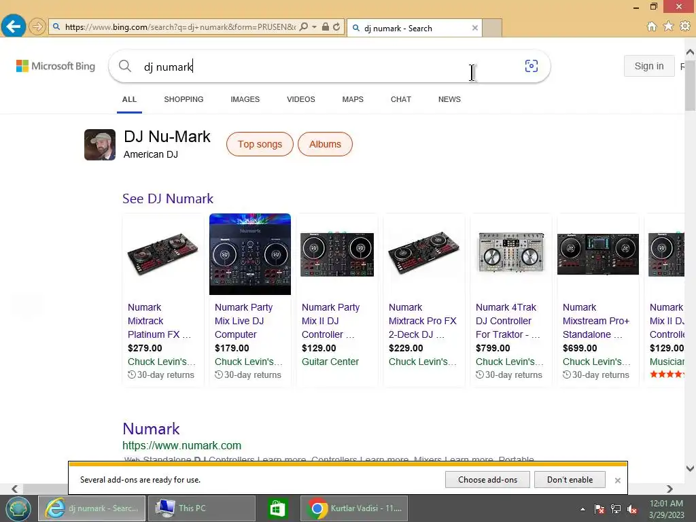Open visual search camera icon
696x522 pixels.
532,66
